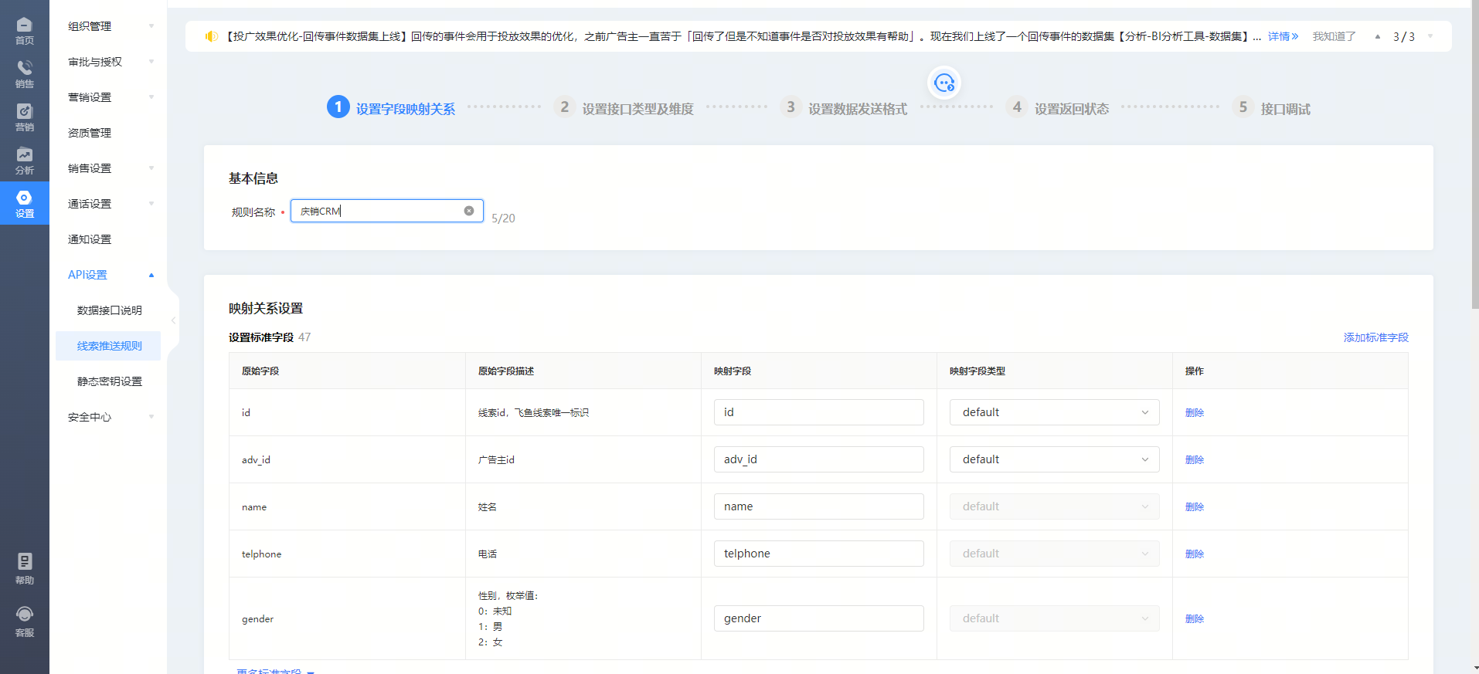Open the 客服 customer service icon
The image size is (1479, 674).
click(24, 621)
